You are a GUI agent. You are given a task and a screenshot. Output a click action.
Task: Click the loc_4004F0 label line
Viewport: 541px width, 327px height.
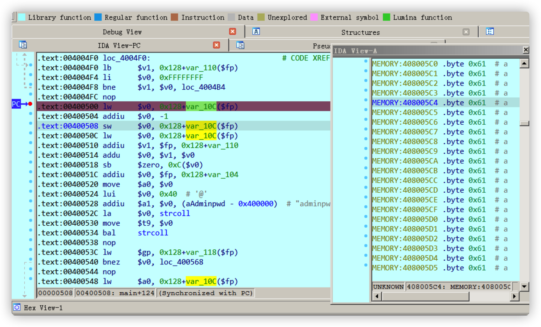coord(184,58)
